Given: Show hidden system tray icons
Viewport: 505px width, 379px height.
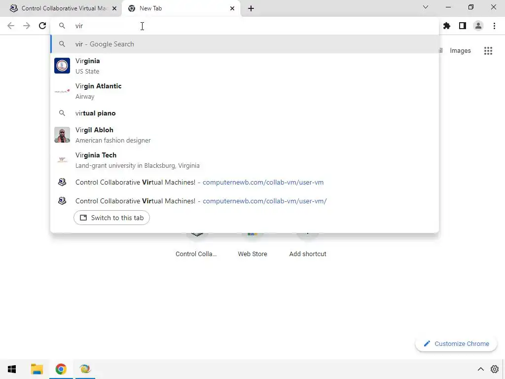Looking at the screenshot, I should 480,369.
